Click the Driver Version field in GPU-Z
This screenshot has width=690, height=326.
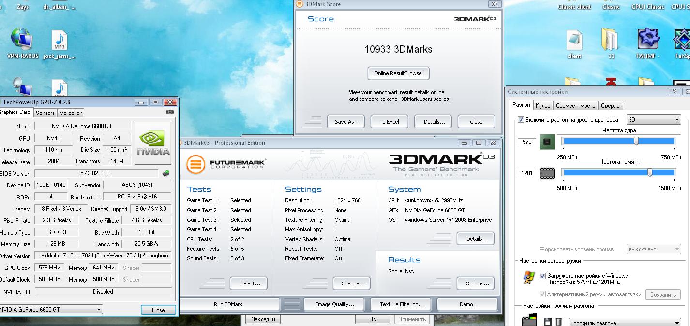coord(103,256)
